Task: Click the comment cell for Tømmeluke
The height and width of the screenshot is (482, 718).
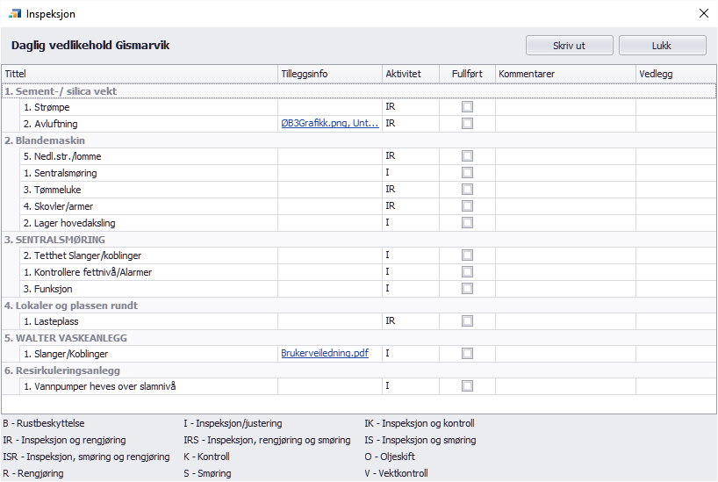Action: 564,190
